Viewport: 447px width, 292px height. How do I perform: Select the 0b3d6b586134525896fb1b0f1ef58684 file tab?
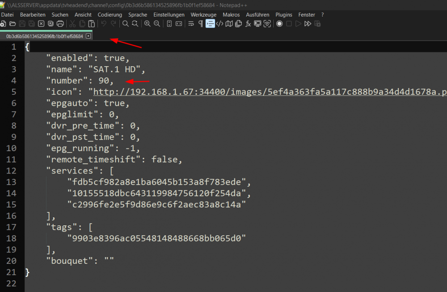pos(44,36)
